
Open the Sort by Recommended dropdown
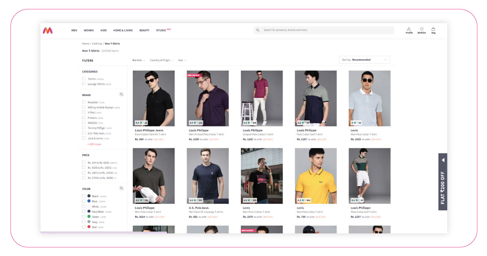point(364,60)
